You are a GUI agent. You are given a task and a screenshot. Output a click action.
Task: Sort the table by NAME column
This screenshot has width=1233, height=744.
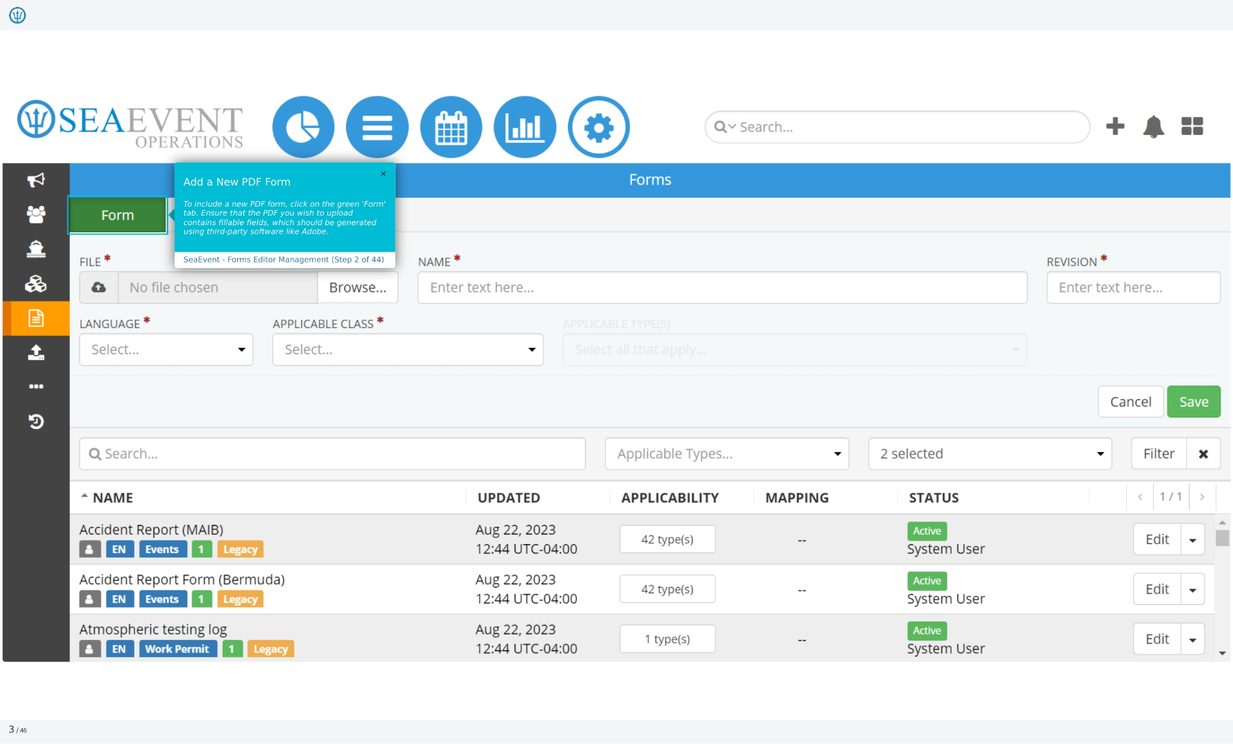point(112,497)
